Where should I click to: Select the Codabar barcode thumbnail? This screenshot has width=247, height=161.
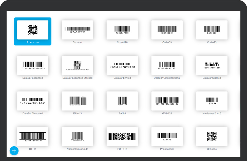pos(78,30)
